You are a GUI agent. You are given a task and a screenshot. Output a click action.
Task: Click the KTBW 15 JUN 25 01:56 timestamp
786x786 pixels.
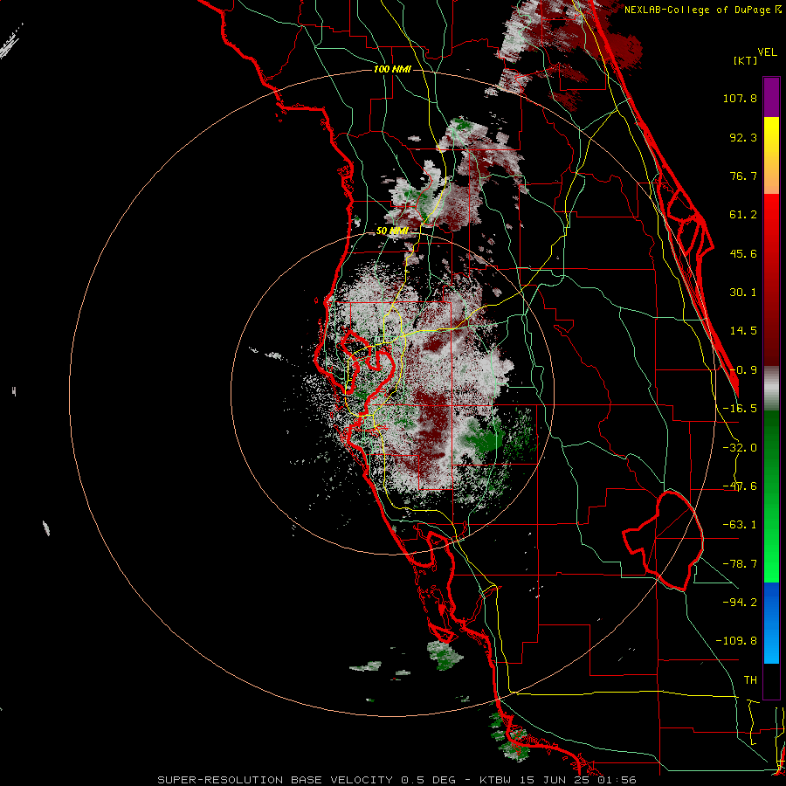click(x=558, y=780)
